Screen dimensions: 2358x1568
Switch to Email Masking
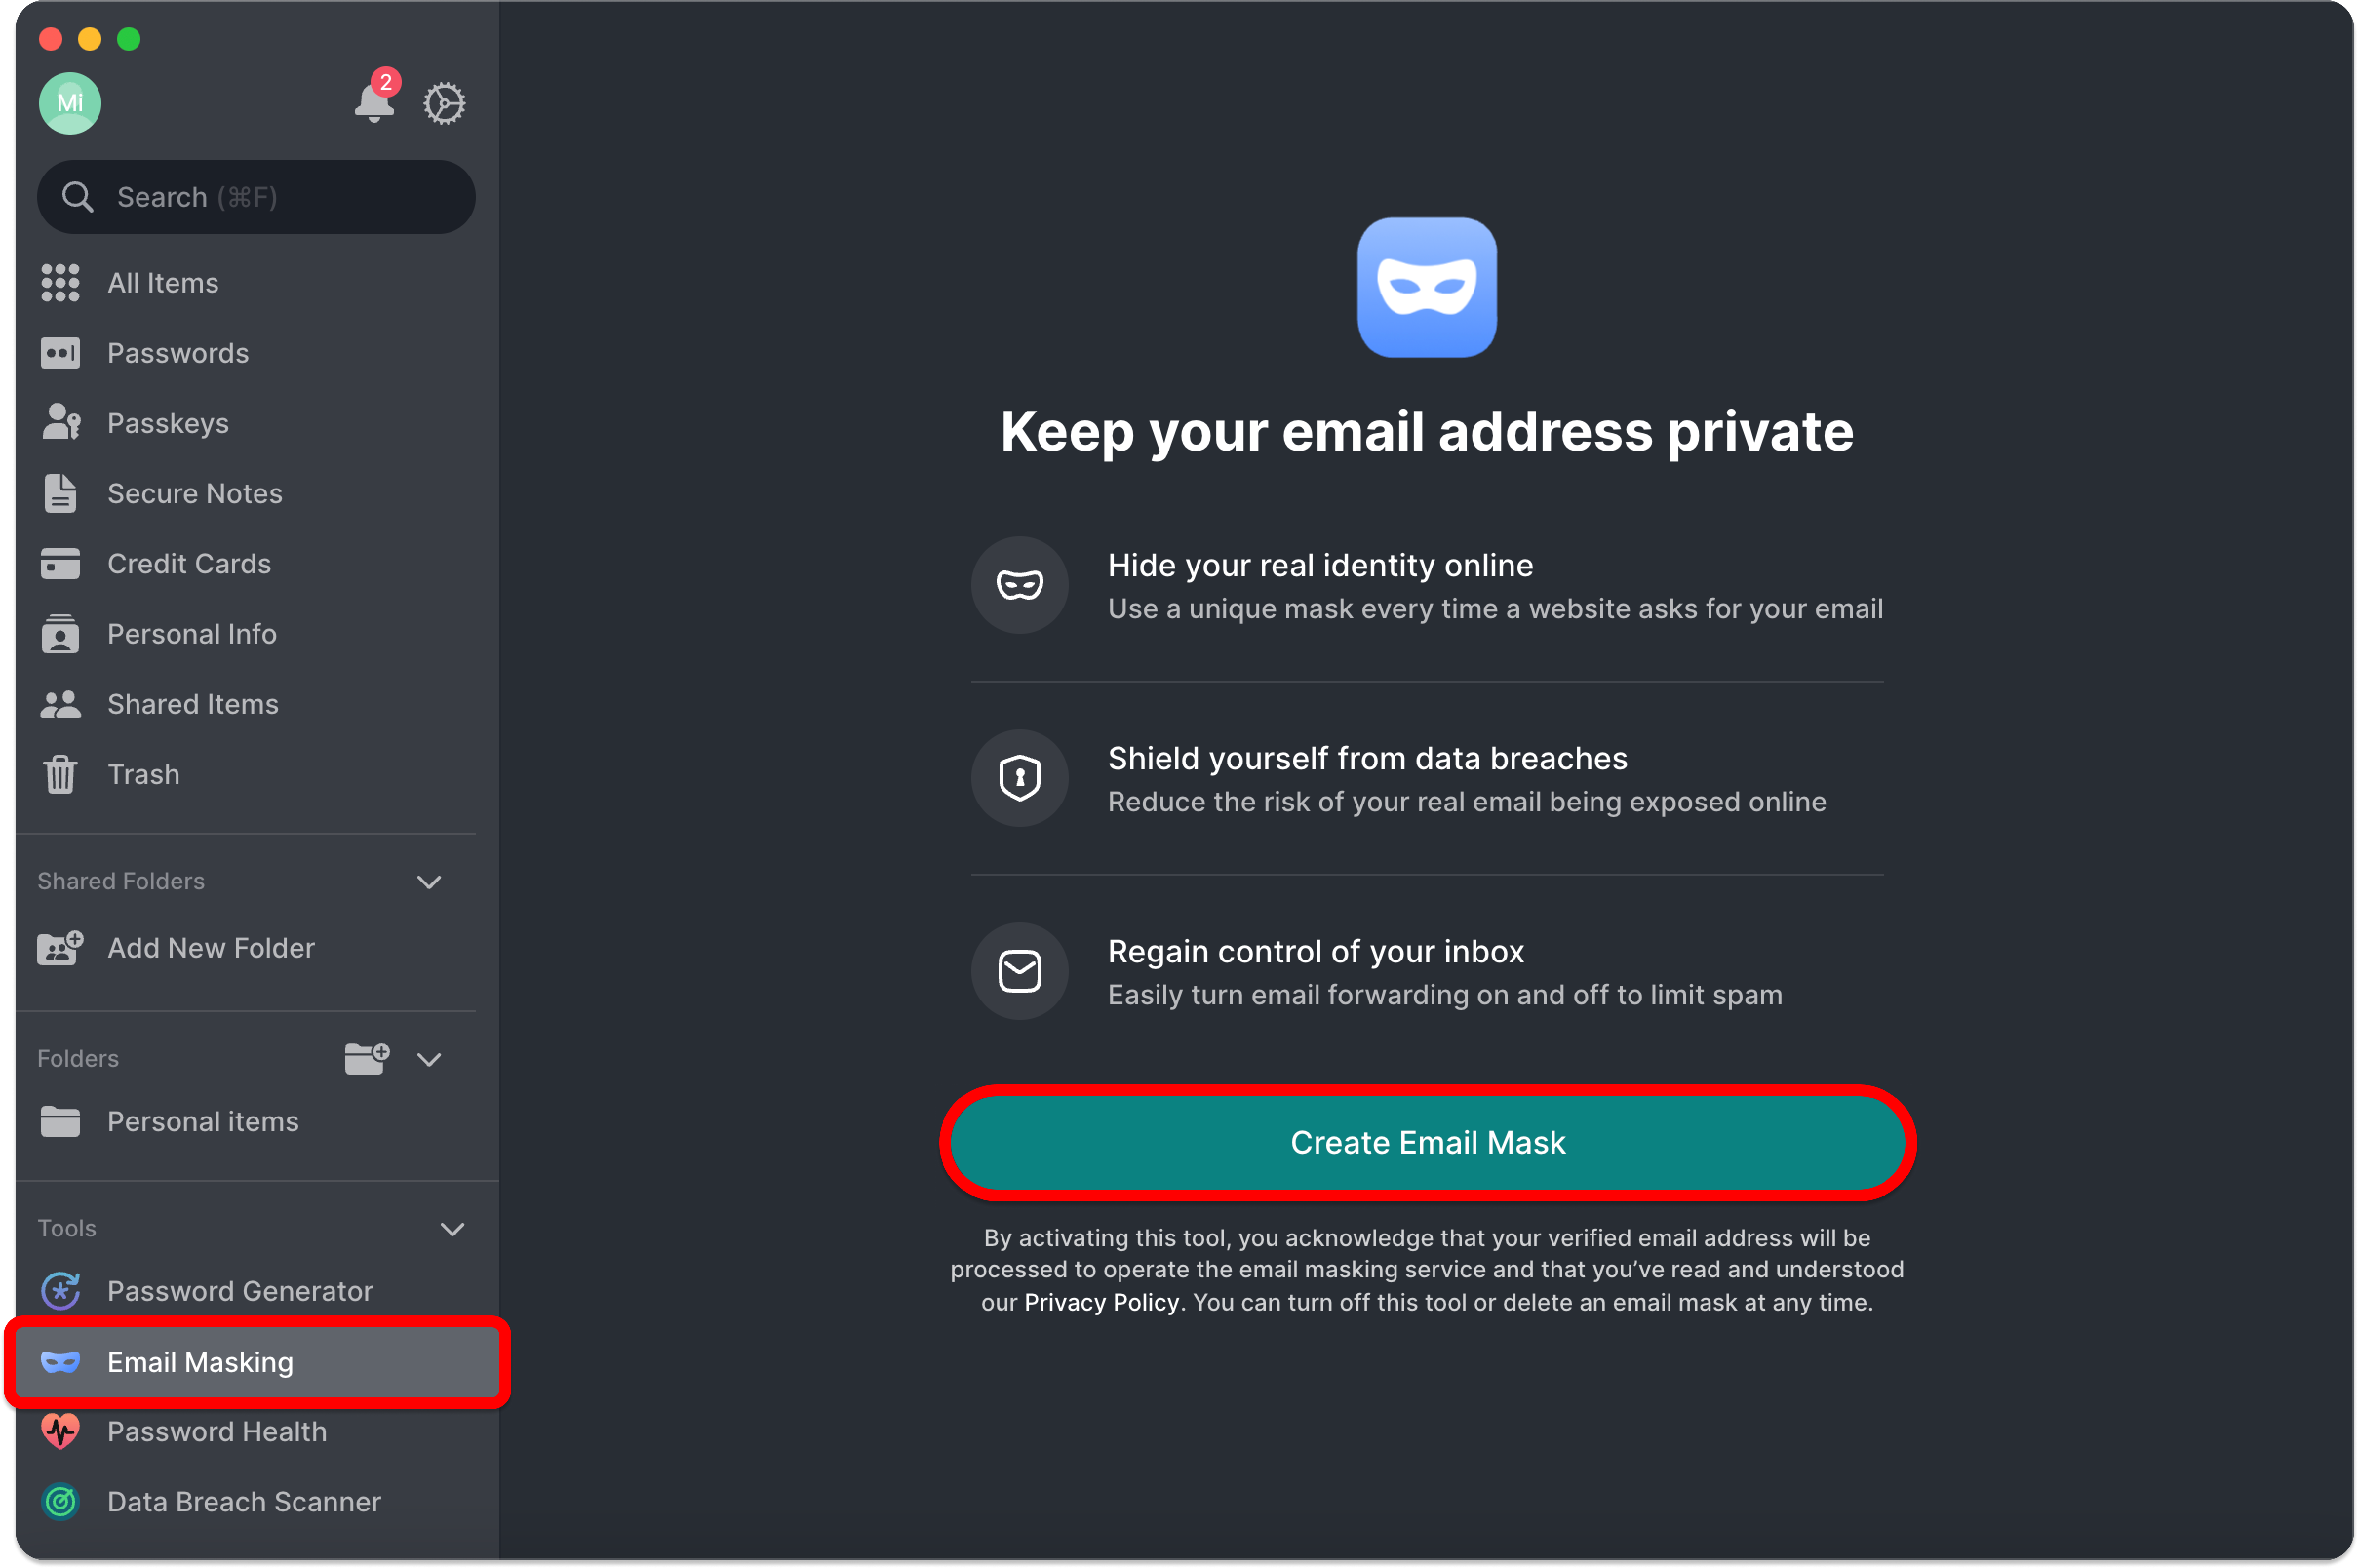(200, 1362)
